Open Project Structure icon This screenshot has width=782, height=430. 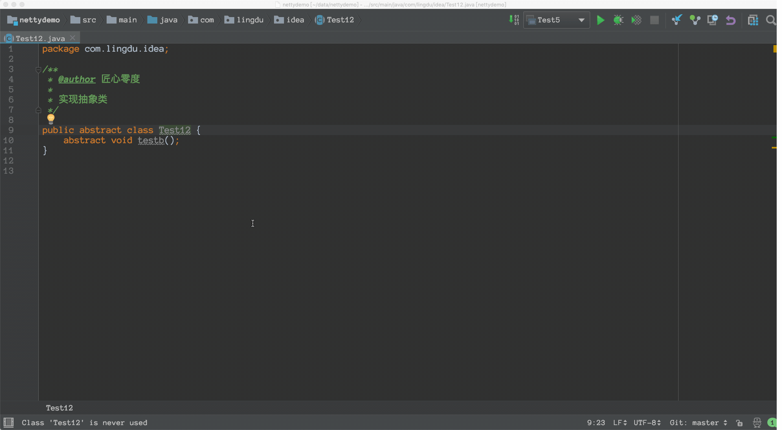(753, 20)
